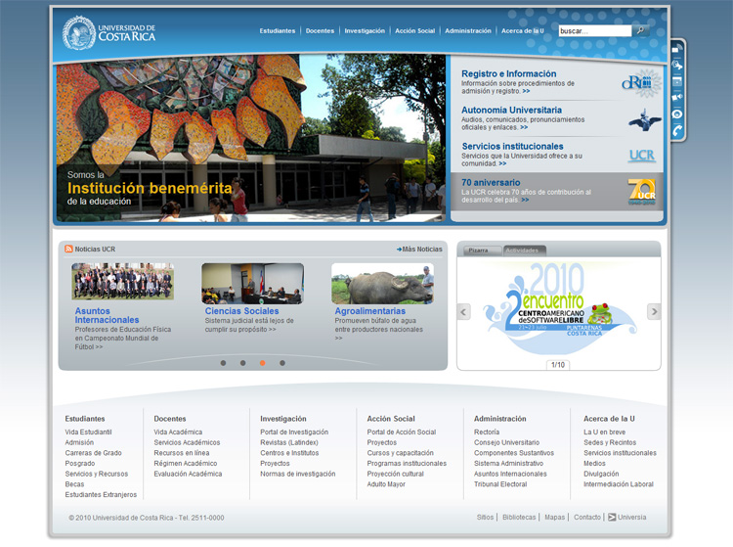Screen dimensions: 733x547
Task: Open the Acerca de la U top menu
Action: coord(523,31)
